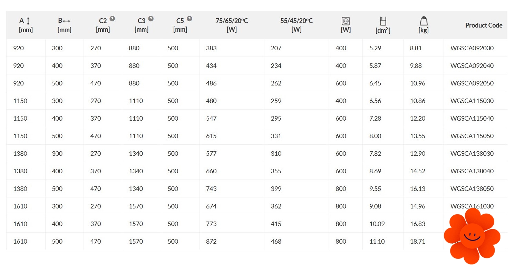Select product code WGSCA115040
The height and width of the screenshot is (276, 515).
pos(472,119)
